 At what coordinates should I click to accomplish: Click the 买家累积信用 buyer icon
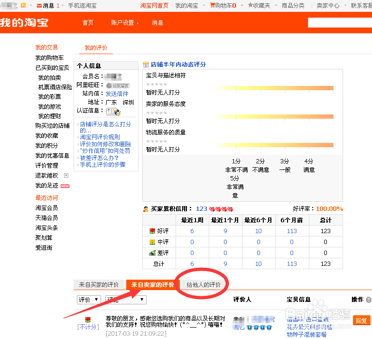click(146, 209)
